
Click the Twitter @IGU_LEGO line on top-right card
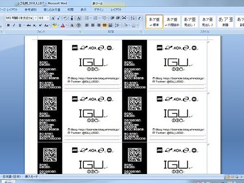tap(168, 81)
